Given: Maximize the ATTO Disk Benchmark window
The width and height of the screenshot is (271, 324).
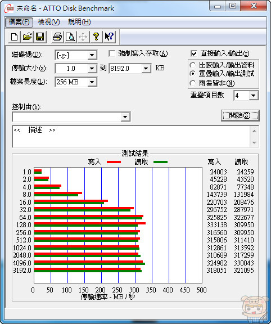Looking at the screenshot, I should (x=233, y=6).
